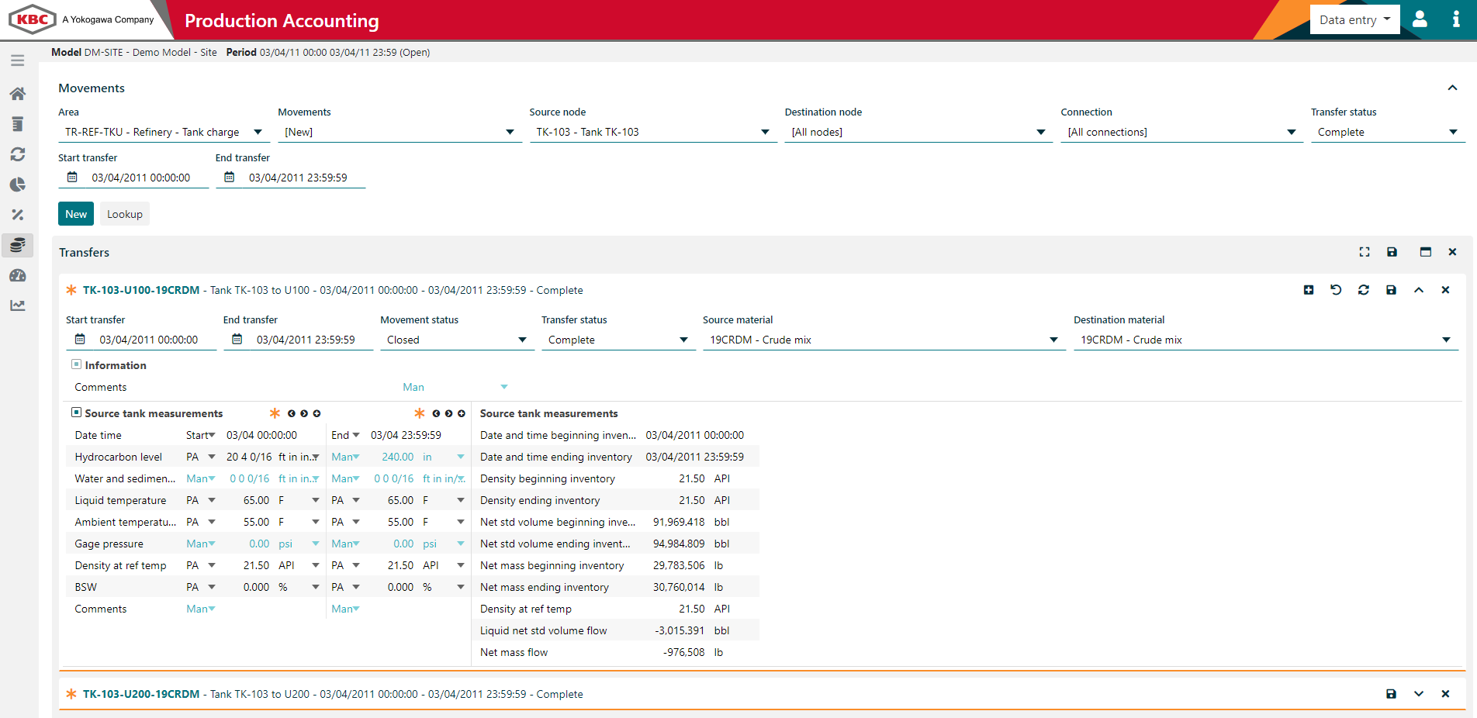Save the TK-103-U100-19CRDM transfer
The height and width of the screenshot is (718, 1477).
(x=1391, y=289)
